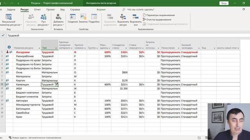
Task: Select row header 9
Action: (x=3, y=84)
